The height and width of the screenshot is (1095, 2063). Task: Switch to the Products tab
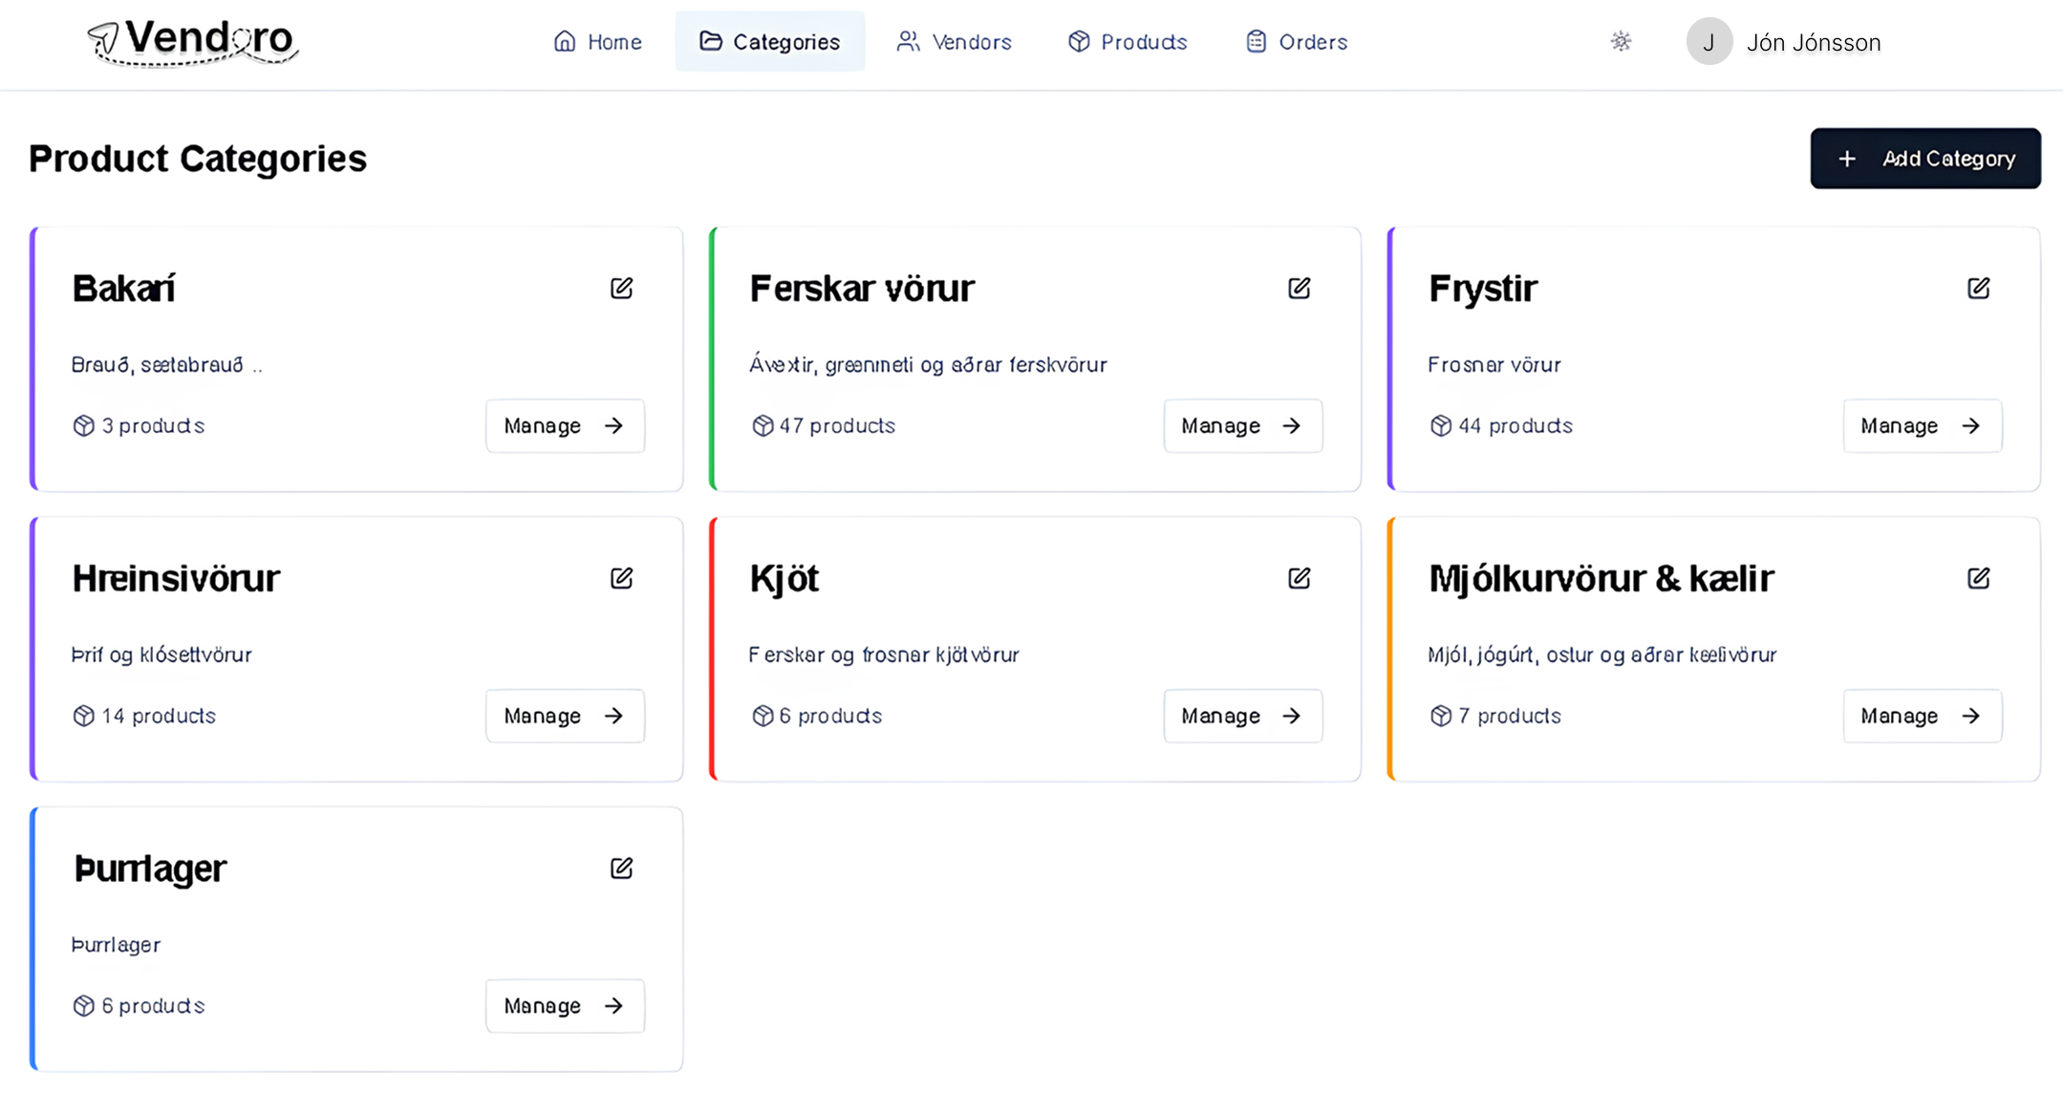tap(1128, 42)
